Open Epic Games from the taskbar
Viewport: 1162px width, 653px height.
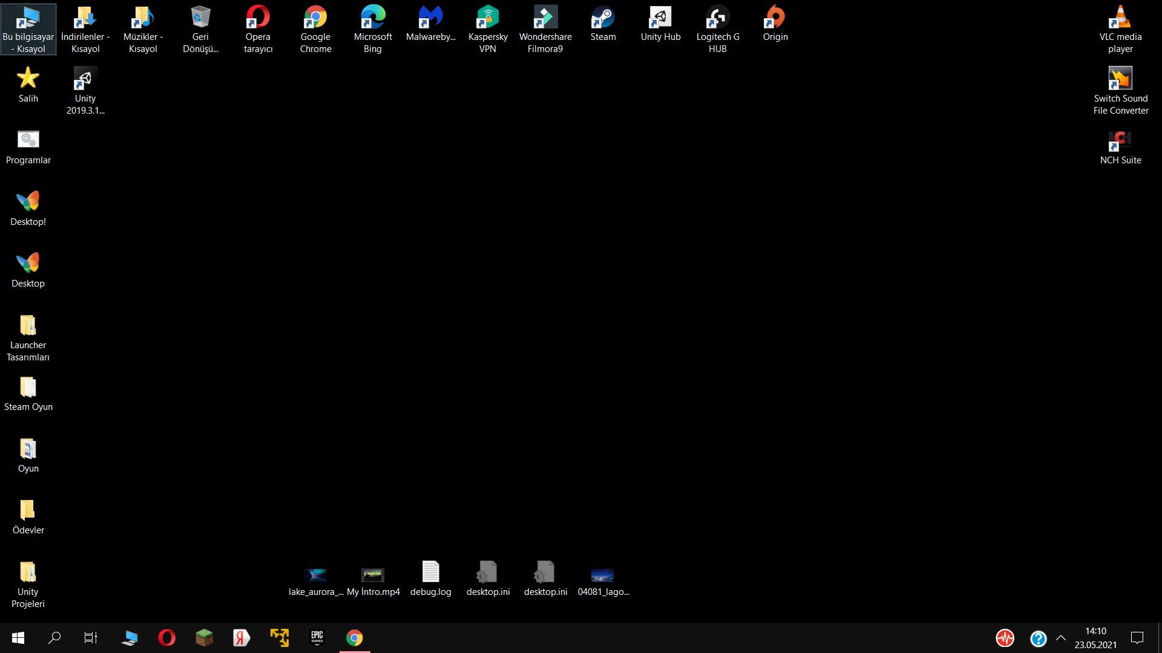317,638
